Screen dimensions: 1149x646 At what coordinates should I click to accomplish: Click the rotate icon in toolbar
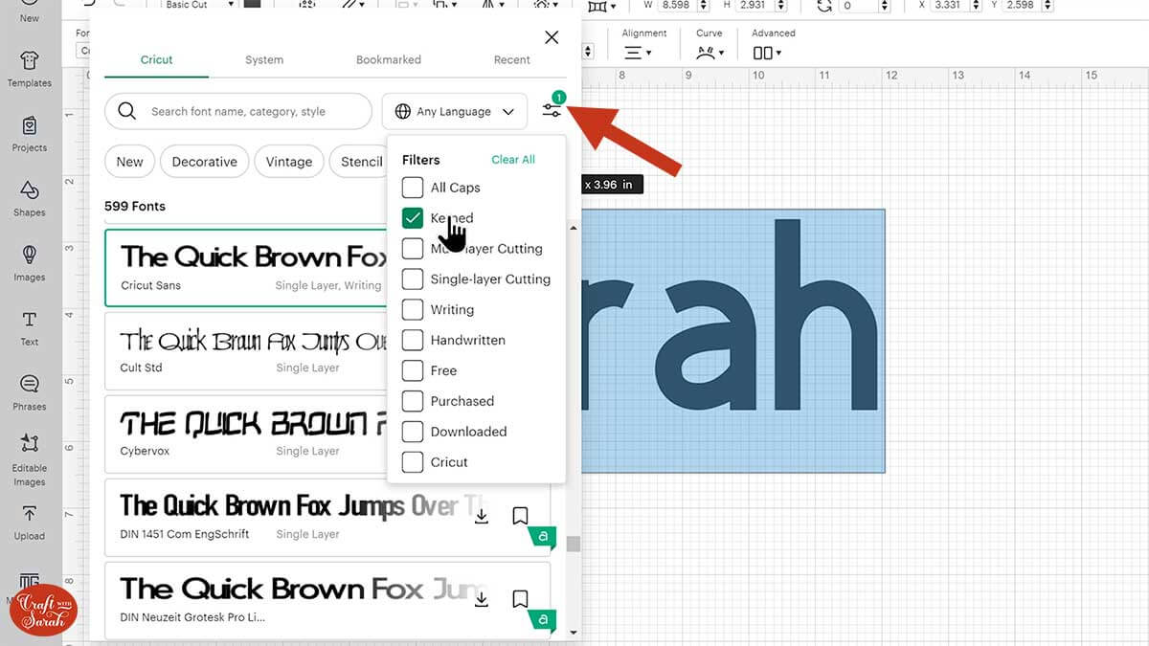point(824,6)
